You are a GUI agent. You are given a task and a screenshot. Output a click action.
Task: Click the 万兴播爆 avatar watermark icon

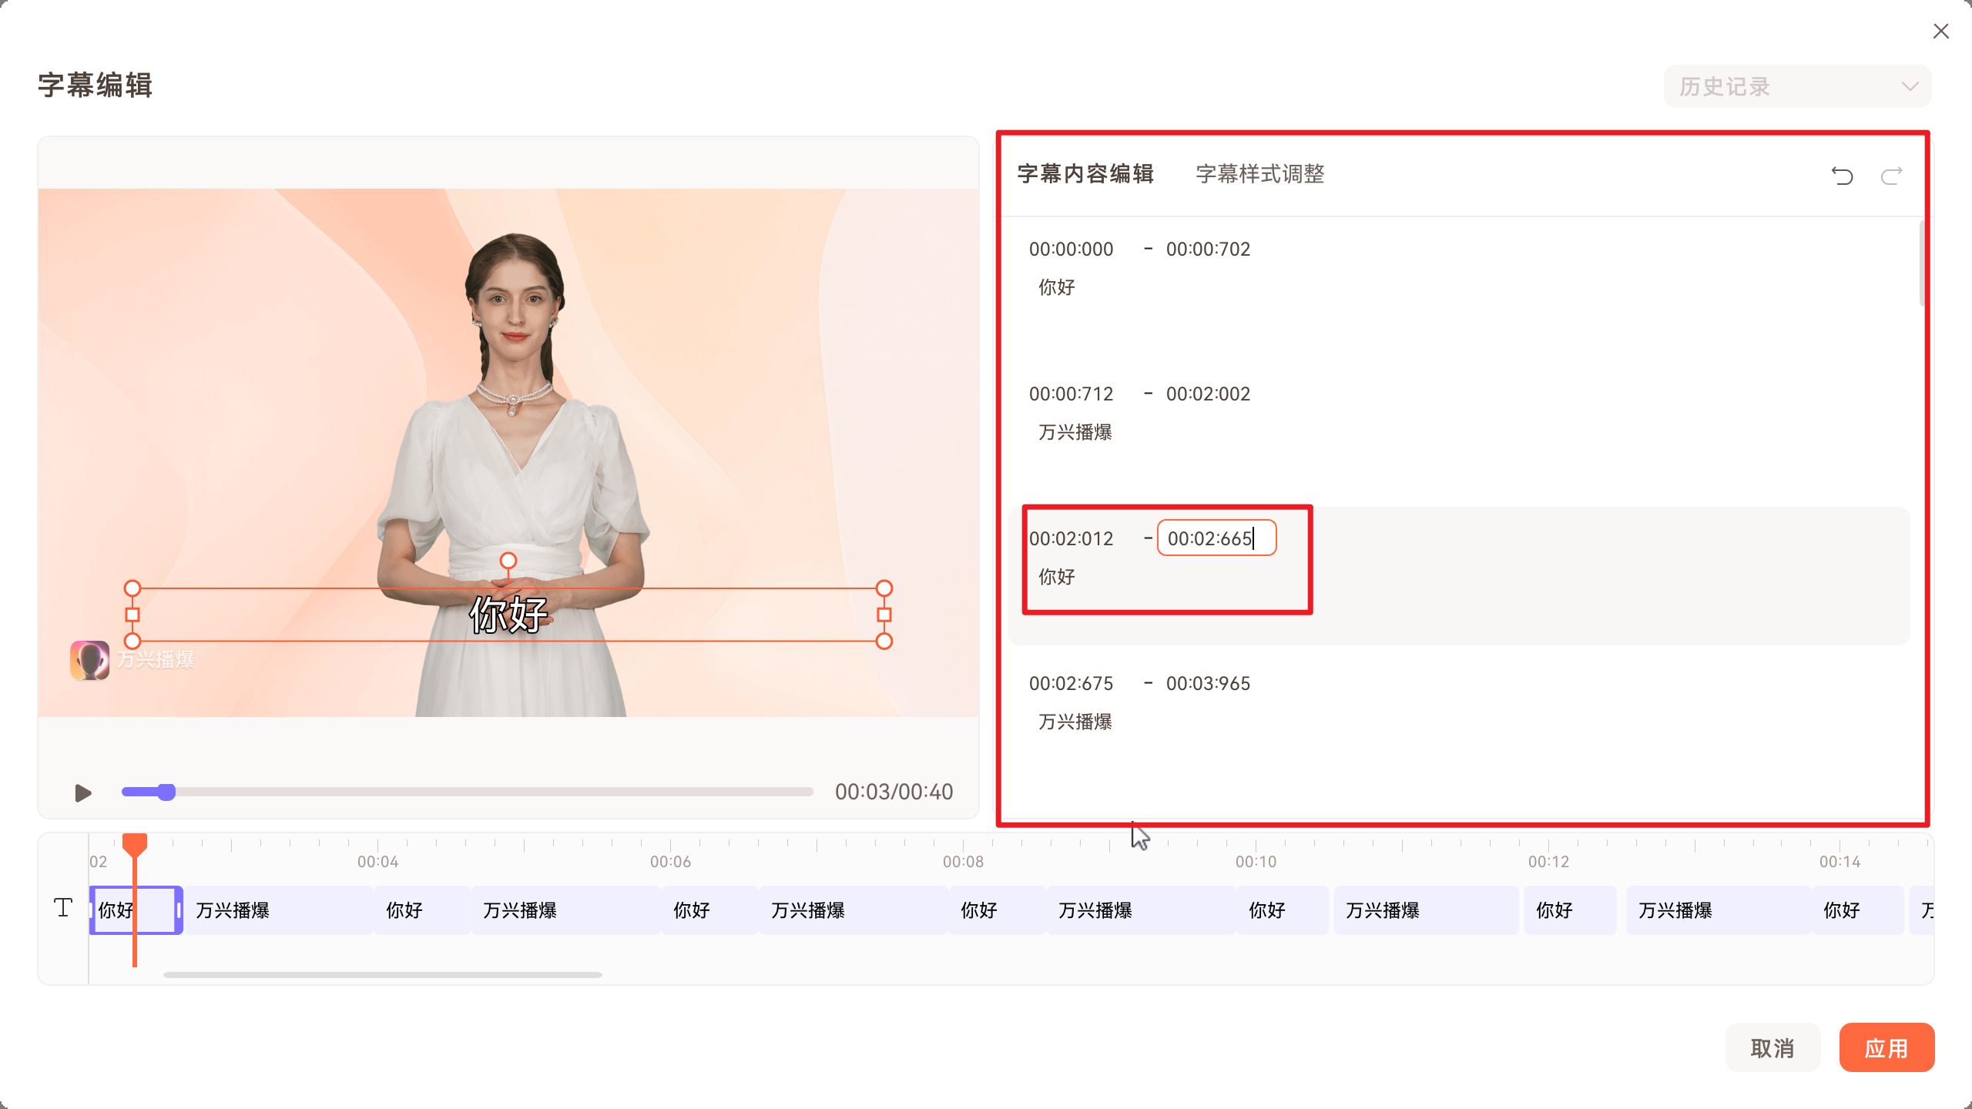pyautogui.click(x=89, y=660)
